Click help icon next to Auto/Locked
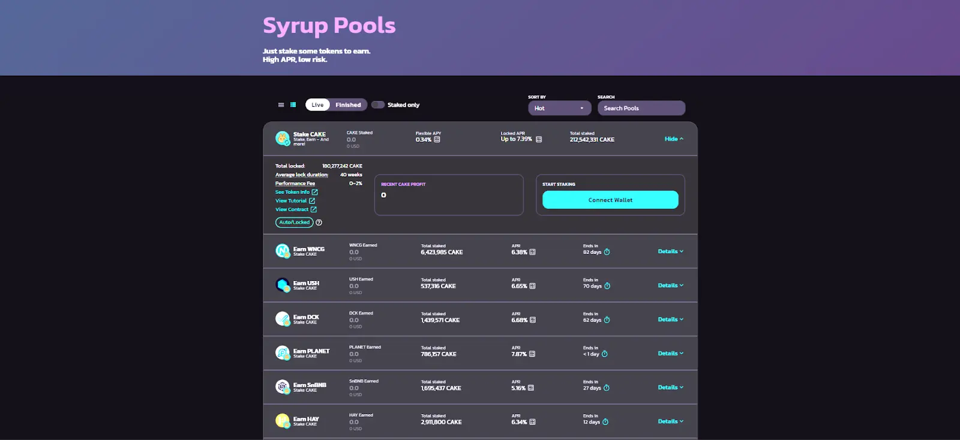Image resolution: width=960 pixels, height=440 pixels. pos(319,222)
